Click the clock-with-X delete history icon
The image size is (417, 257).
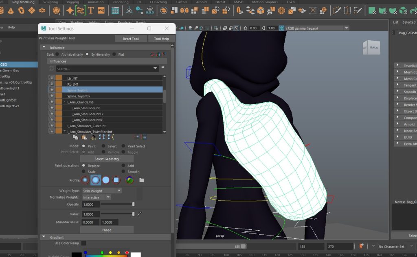click(139, 11)
